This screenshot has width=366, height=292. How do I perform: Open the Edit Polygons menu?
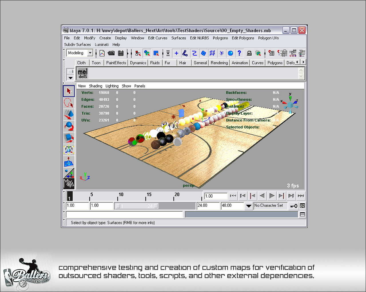coord(243,38)
